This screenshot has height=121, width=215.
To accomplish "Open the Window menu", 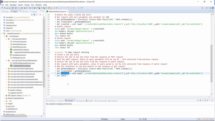I will pos(39,5).
